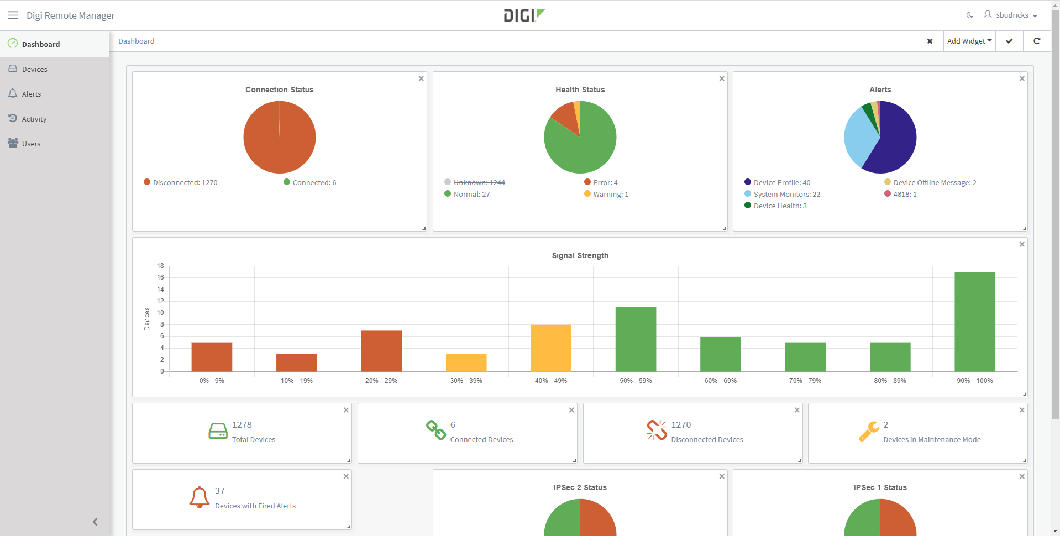
Task: Save dashboard layout with the checkmark
Action: [1009, 41]
